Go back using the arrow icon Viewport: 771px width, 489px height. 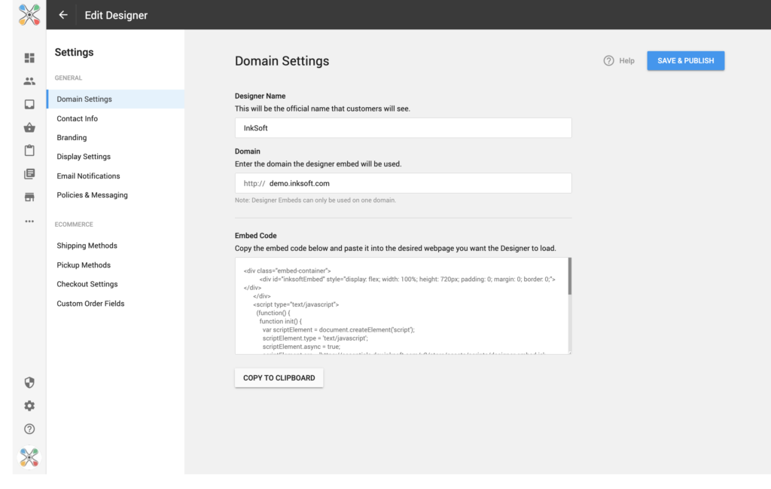tap(63, 15)
